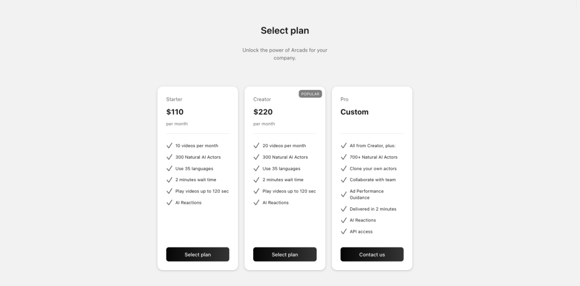Click checkmark beside 'Clone your own actors'
Image resolution: width=580 pixels, height=286 pixels.
click(x=343, y=168)
